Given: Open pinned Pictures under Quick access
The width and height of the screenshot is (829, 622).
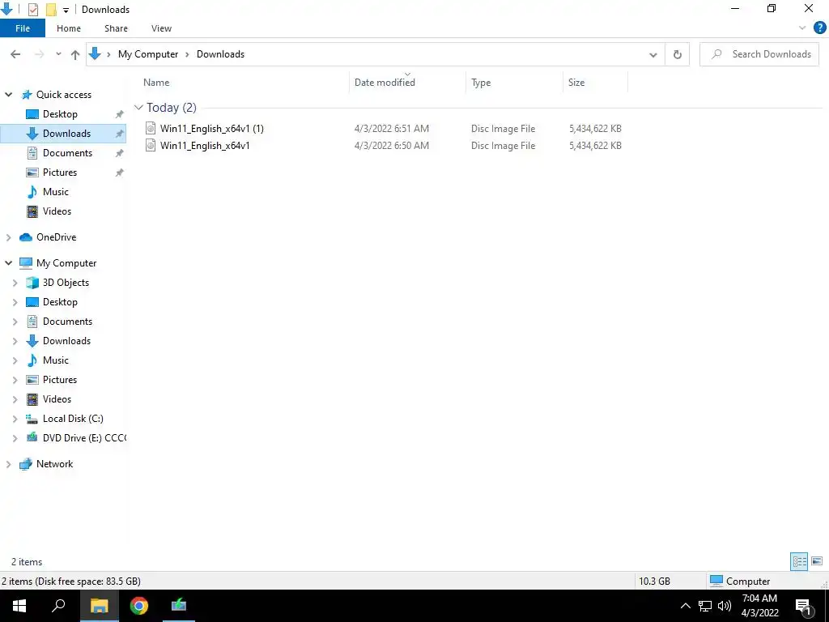Looking at the screenshot, I should (x=60, y=173).
